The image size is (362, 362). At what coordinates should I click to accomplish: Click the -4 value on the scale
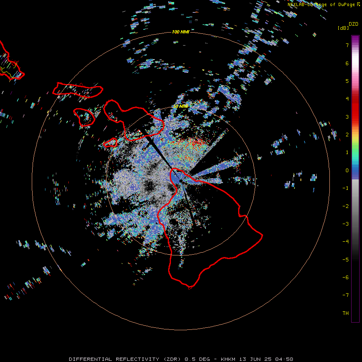point(346,242)
